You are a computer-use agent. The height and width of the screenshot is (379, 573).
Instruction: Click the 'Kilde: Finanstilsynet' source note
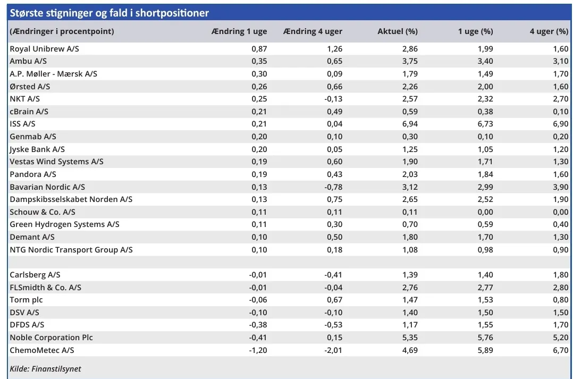45,369
